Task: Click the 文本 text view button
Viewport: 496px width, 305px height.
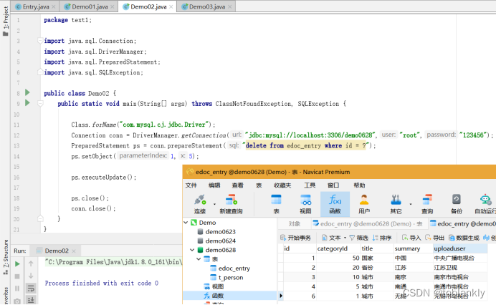Action: (x=331, y=238)
